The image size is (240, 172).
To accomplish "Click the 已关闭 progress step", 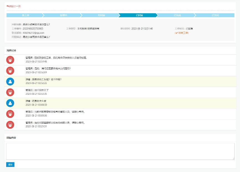I will (215, 15).
